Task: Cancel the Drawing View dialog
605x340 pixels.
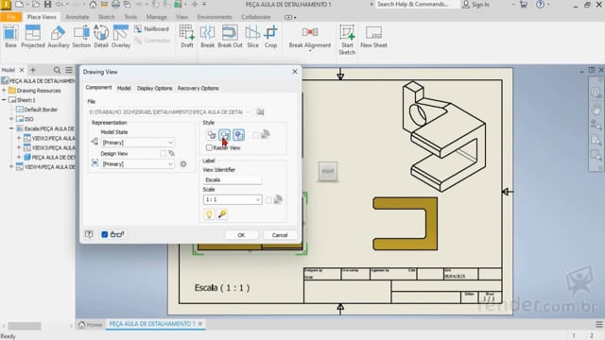Action: coord(280,235)
